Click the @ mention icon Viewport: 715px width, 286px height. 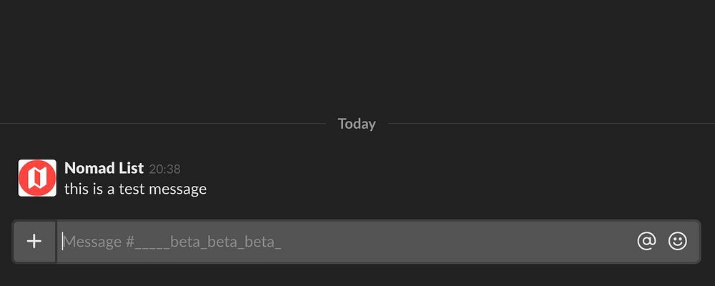point(646,241)
